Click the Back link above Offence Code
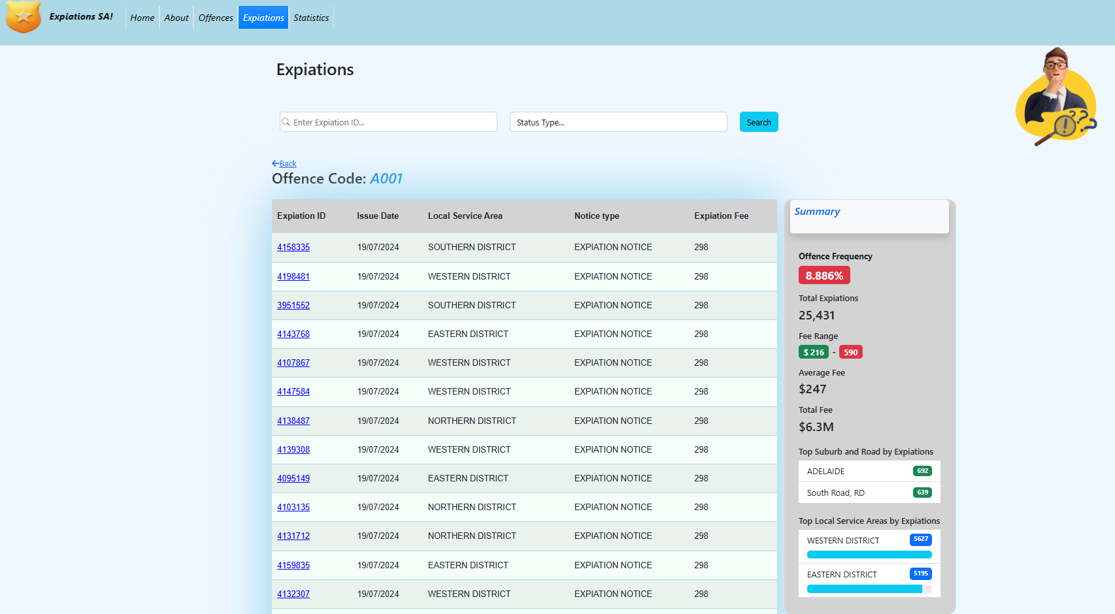Image resolution: width=1115 pixels, height=614 pixels. click(287, 163)
